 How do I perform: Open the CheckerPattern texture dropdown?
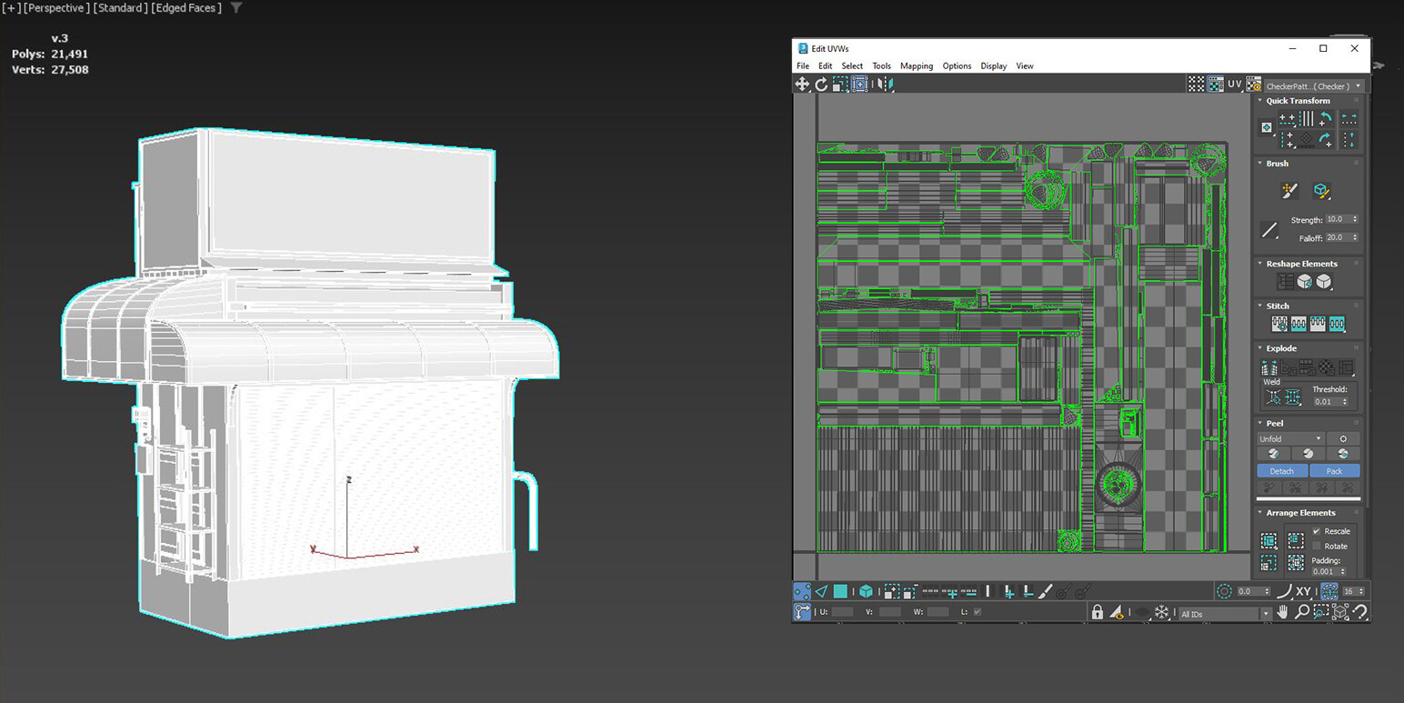[x=1314, y=86]
